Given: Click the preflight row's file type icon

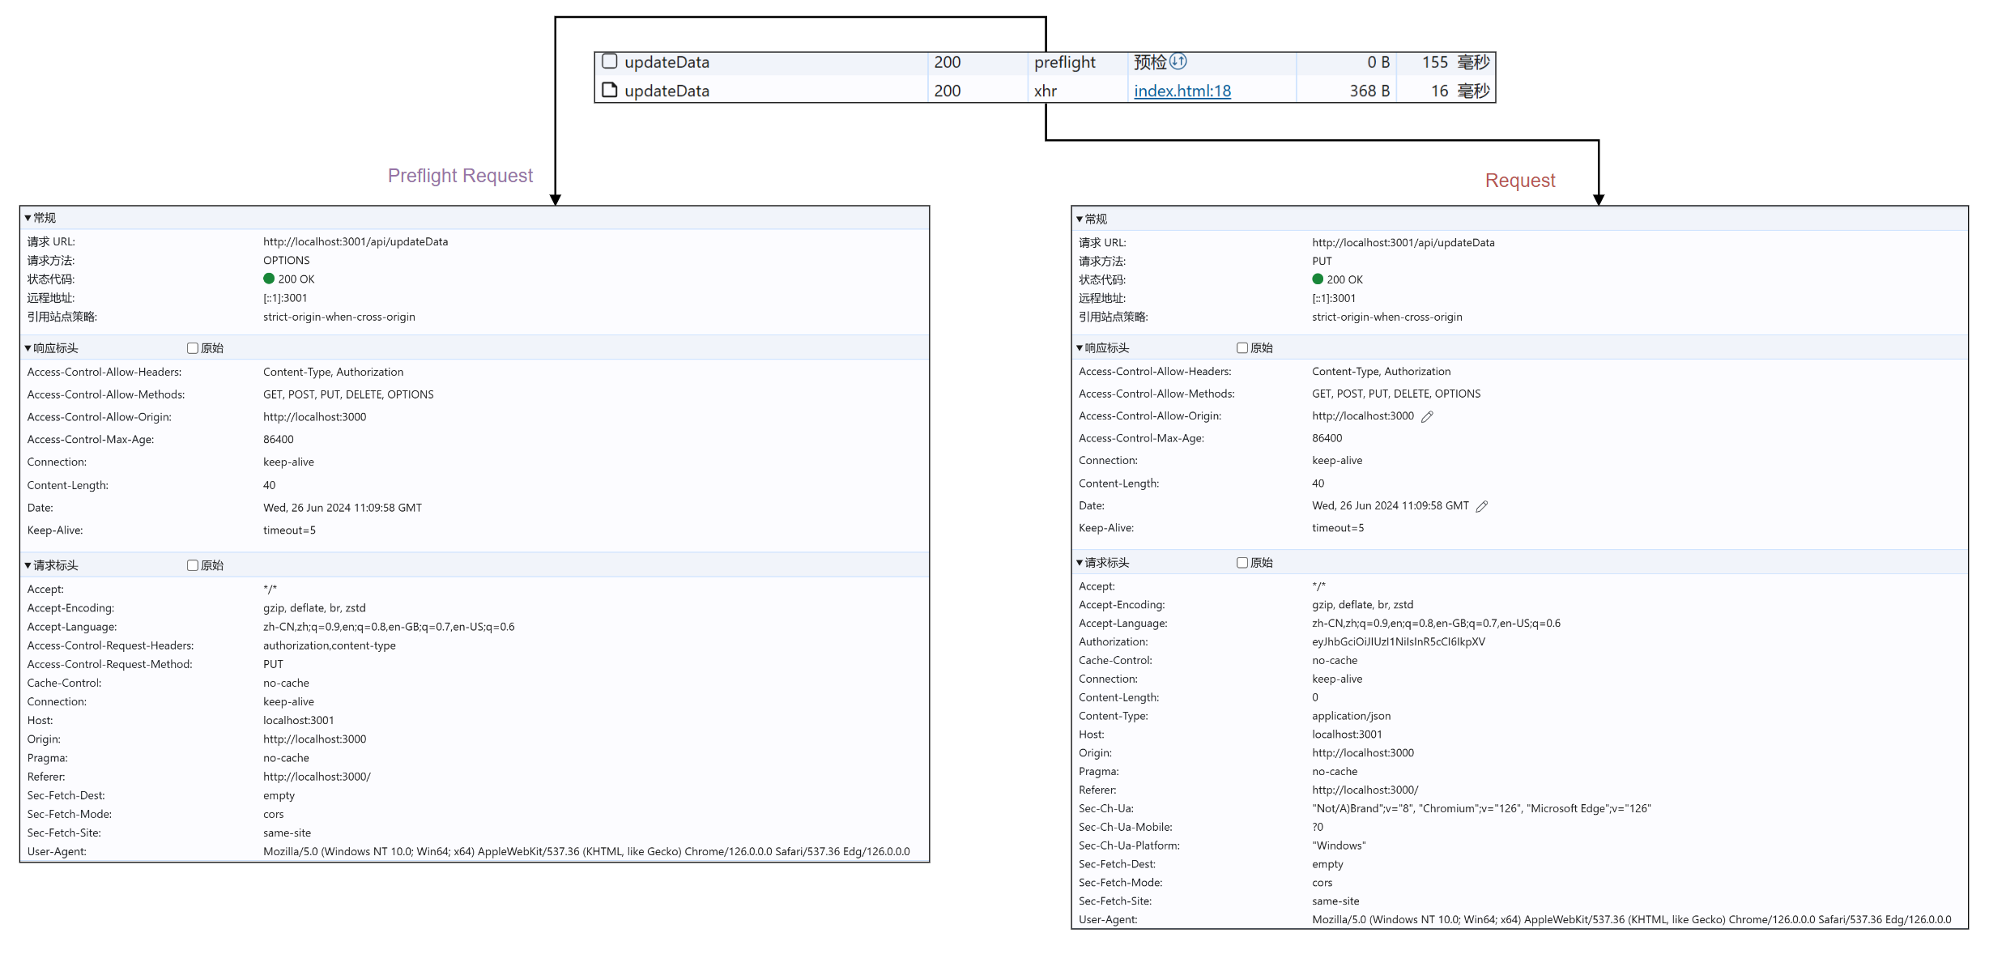Looking at the screenshot, I should click(x=610, y=62).
